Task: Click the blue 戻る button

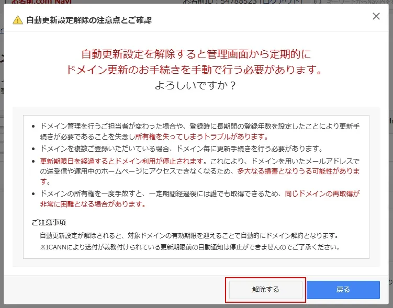Action: (x=343, y=290)
